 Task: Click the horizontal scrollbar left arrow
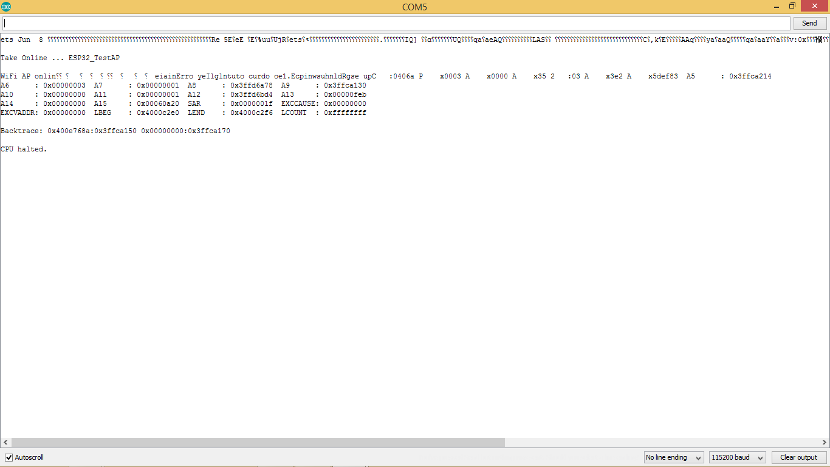5,442
